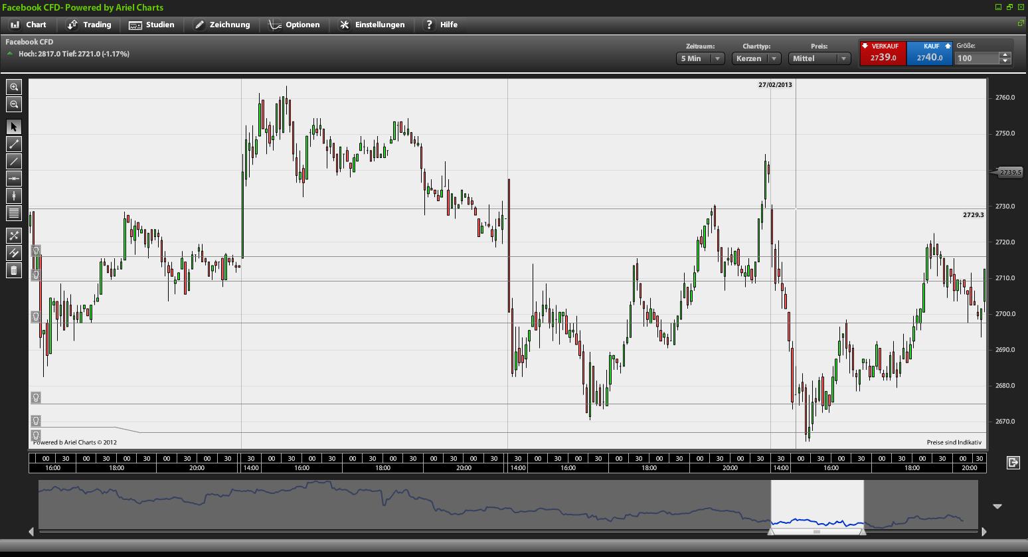Open the Einstellungen menu

372,25
